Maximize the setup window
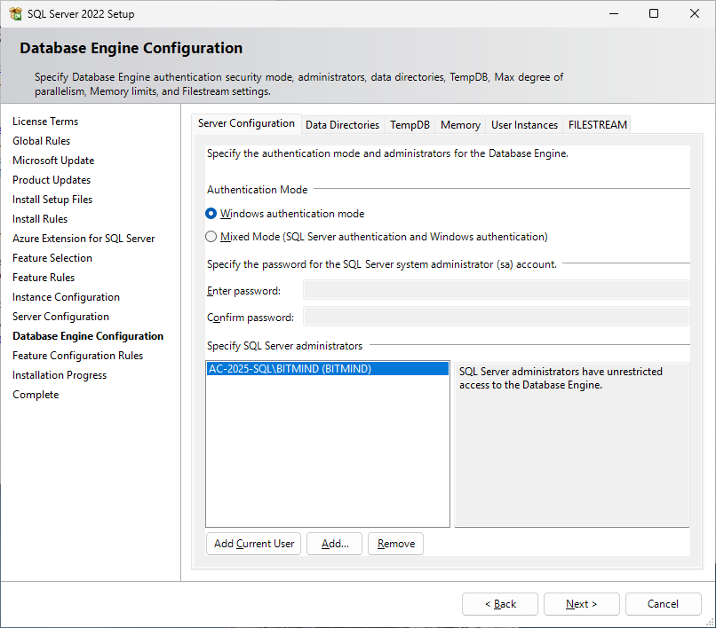The image size is (716, 628). pyautogui.click(x=654, y=14)
